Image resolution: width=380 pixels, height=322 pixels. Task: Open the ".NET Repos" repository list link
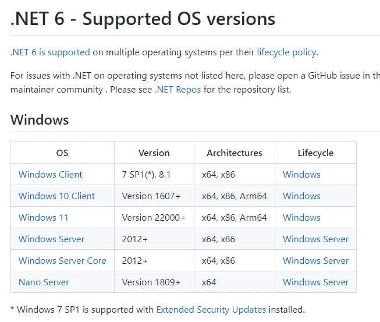click(x=177, y=90)
